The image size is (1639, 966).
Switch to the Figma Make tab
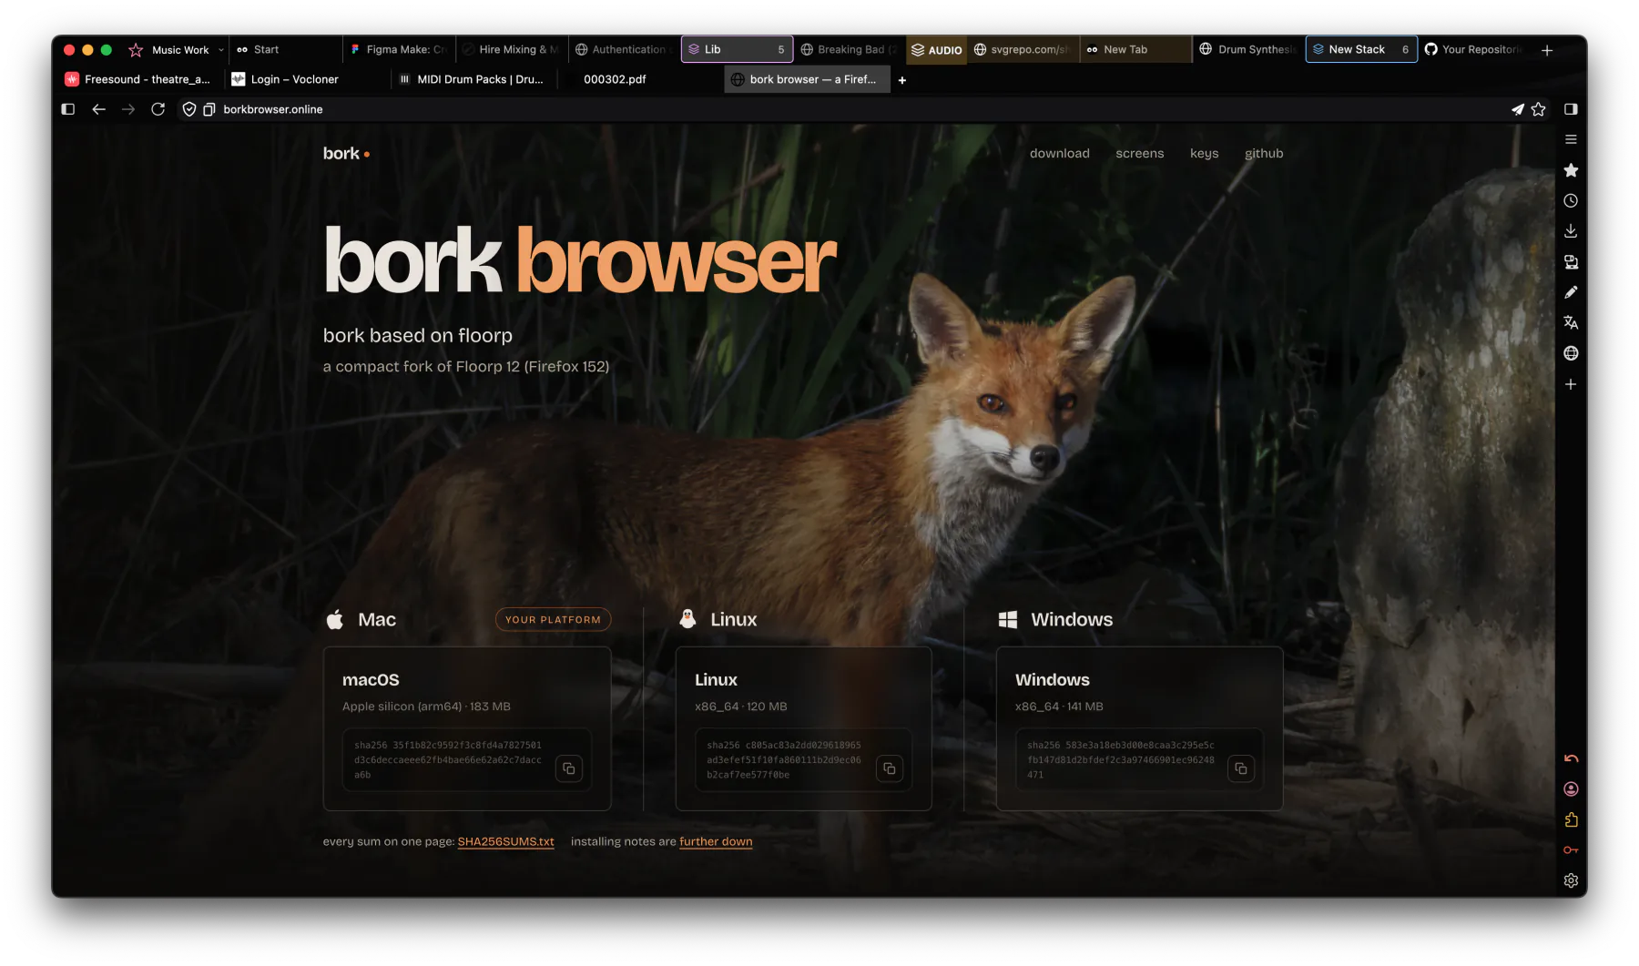[x=398, y=49]
